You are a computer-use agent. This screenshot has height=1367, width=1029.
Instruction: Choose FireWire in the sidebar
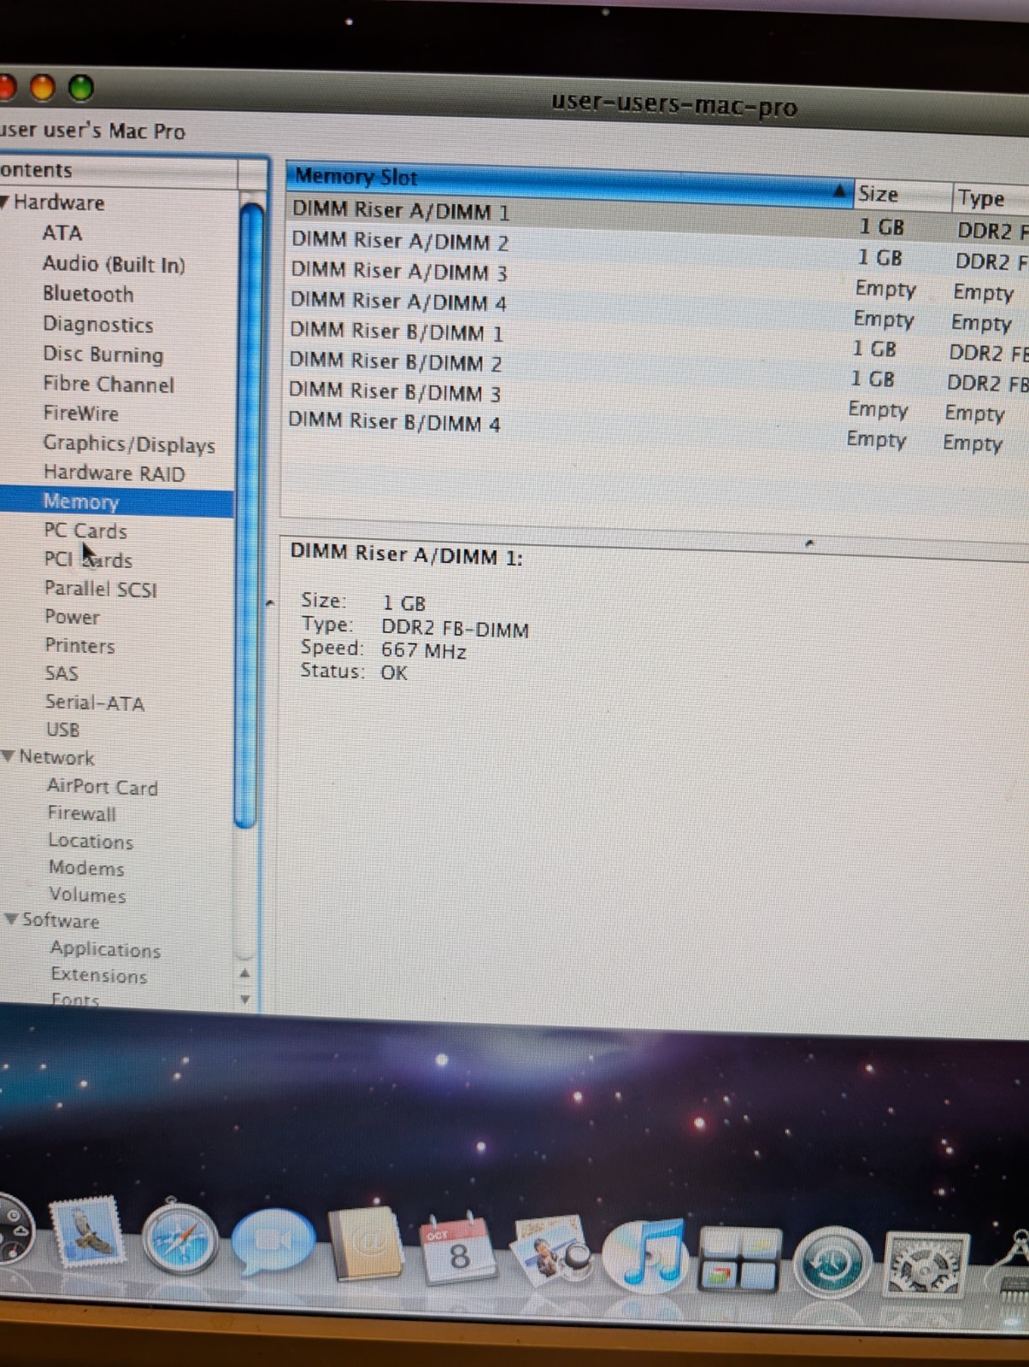pyautogui.click(x=81, y=414)
